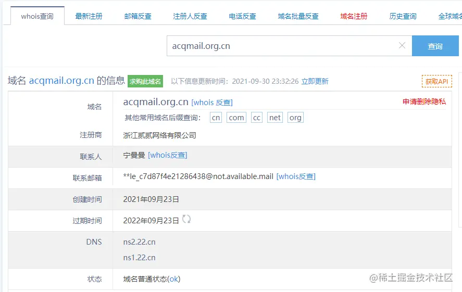Open the red 域名注册 tab
Viewport: 462px width, 292px height.
pyautogui.click(x=354, y=16)
